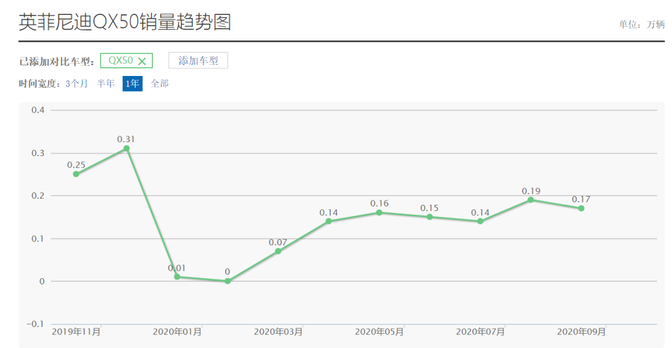Click the 英菲尼迪QX50销量趋势图 title
Image resolution: width=672 pixels, height=348 pixels.
point(125,22)
